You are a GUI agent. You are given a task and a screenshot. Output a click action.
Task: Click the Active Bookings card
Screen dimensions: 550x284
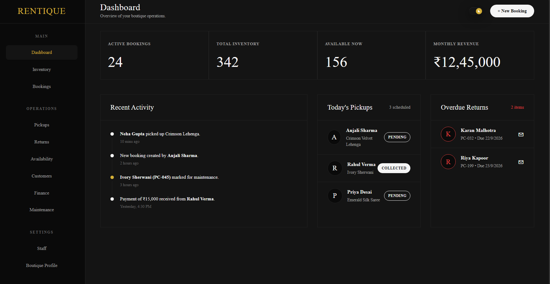[154, 55]
